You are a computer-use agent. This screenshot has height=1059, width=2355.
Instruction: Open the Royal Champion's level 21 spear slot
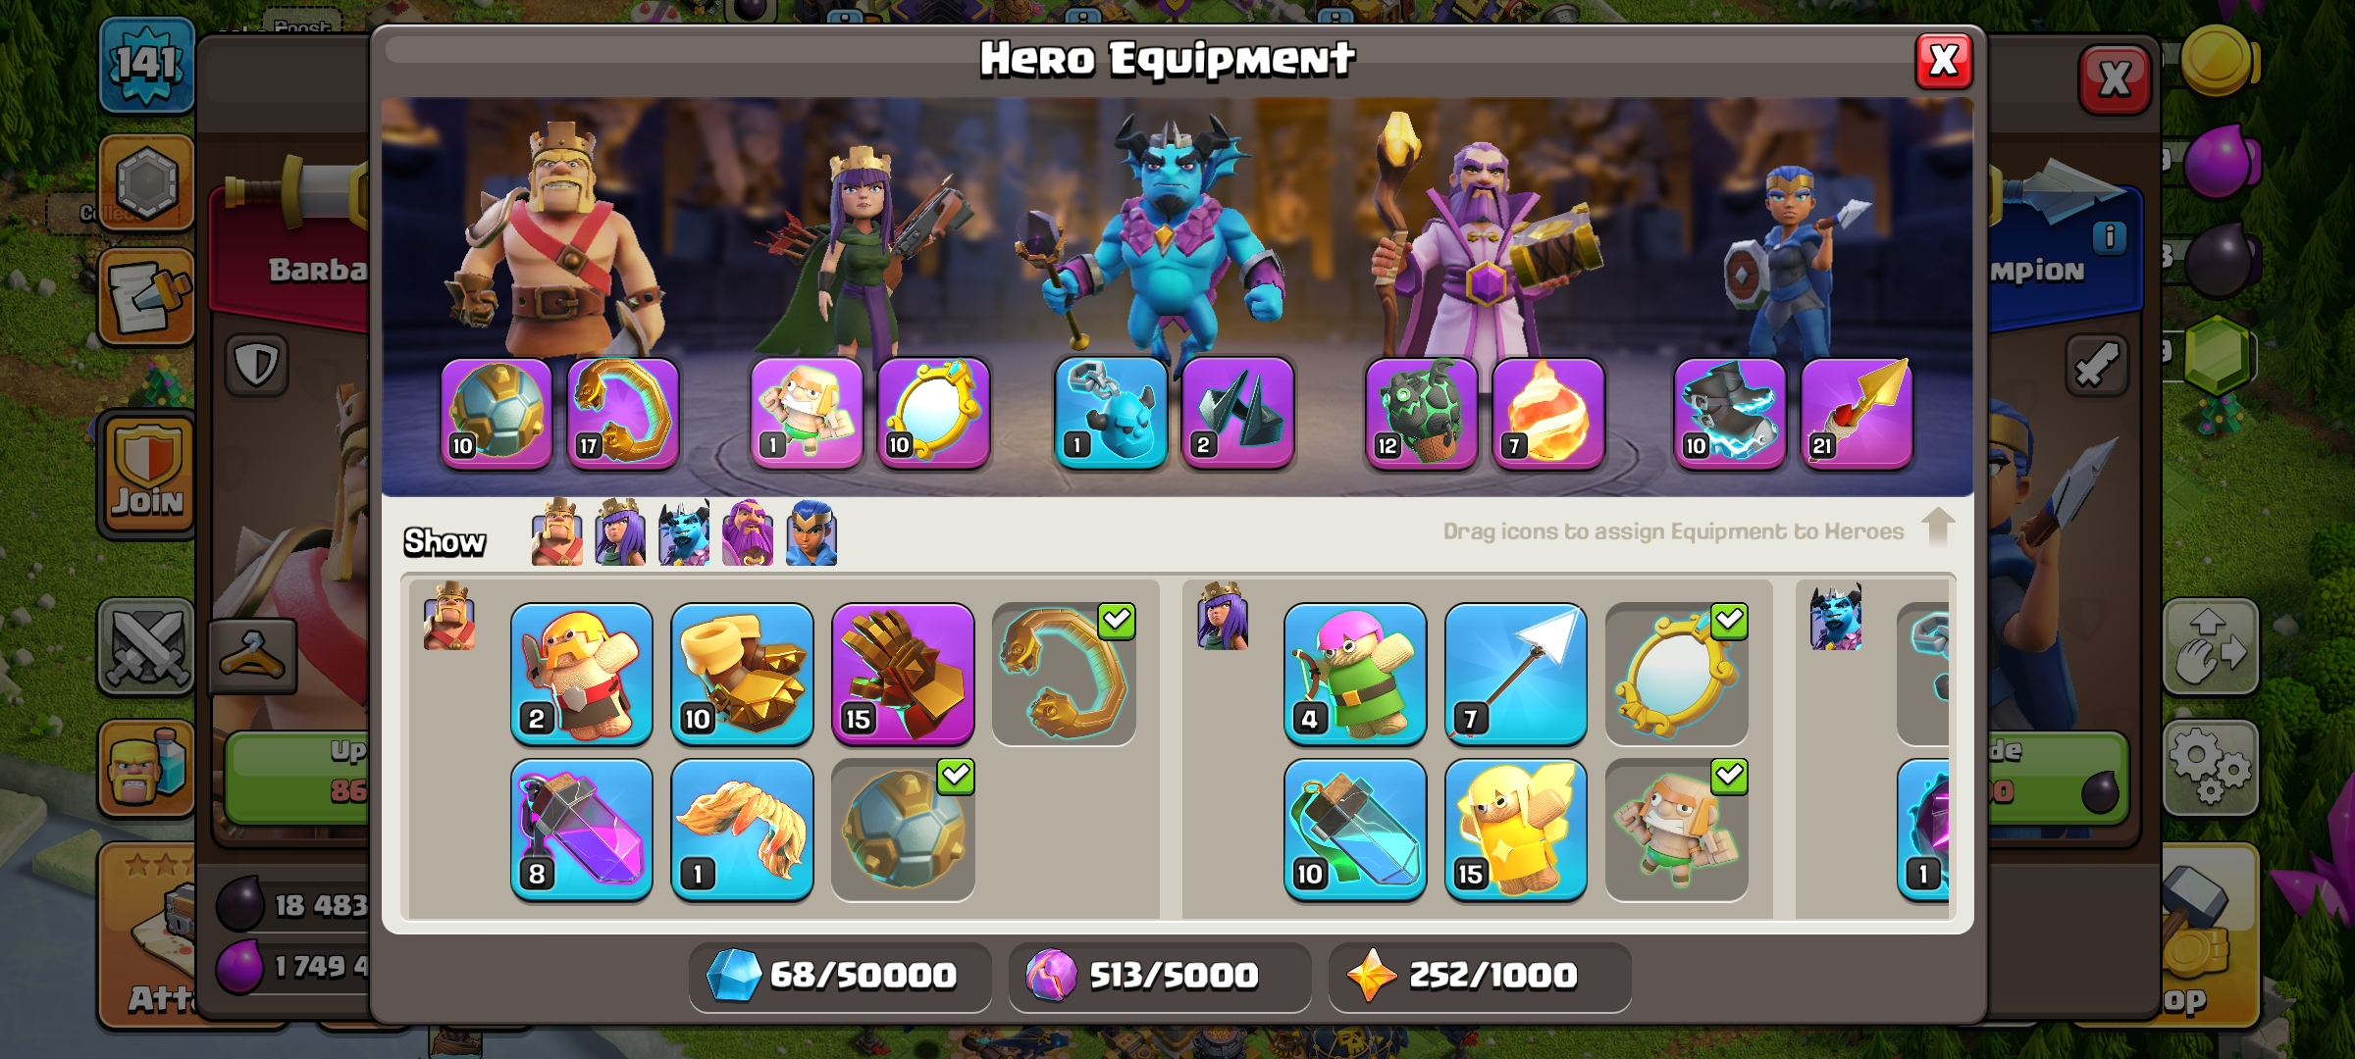(x=1857, y=413)
